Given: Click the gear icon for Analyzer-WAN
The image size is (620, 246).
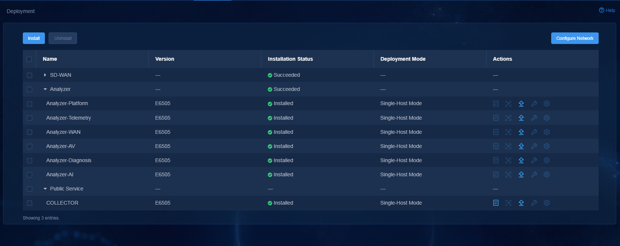Looking at the screenshot, I should [x=547, y=132].
